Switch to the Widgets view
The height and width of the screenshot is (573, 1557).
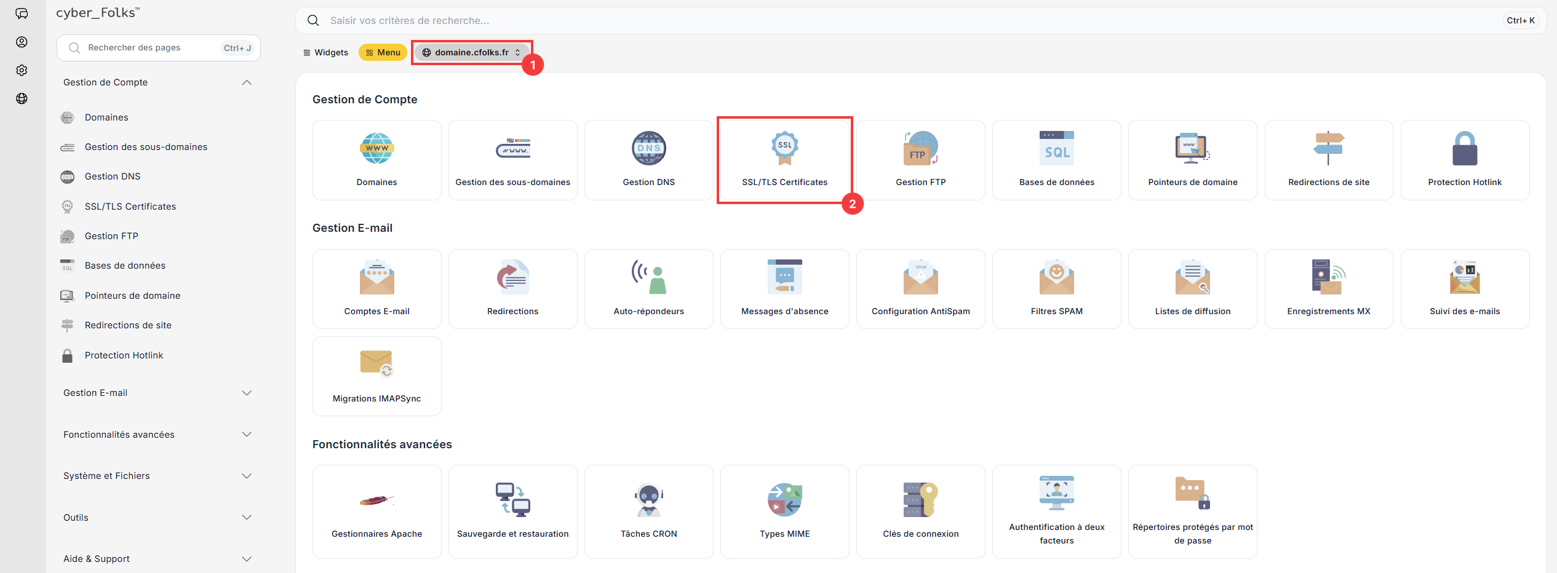click(x=325, y=52)
